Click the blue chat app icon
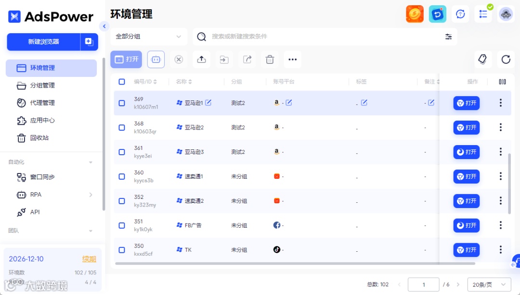 437,14
